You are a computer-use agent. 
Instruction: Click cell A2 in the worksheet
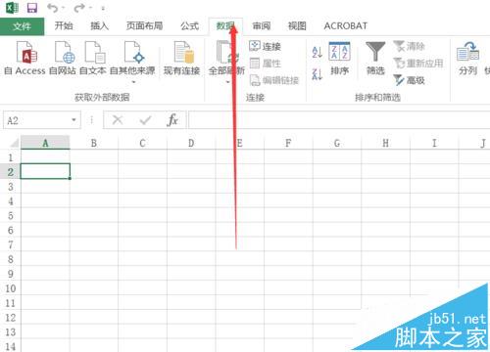point(45,171)
